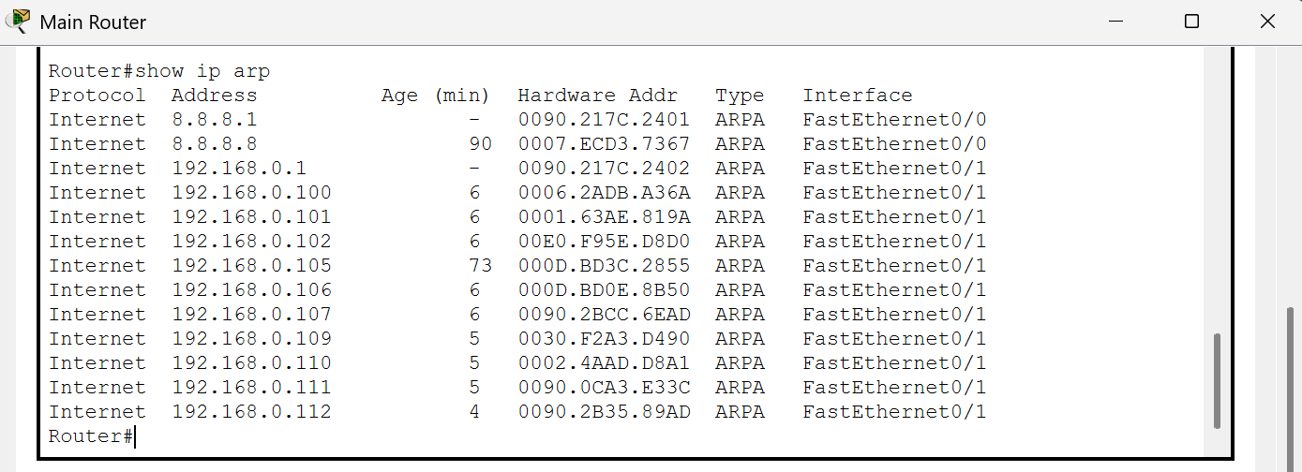Click the Packet Tracer icon in title bar
This screenshot has height=472, width=1302.
pyautogui.click(x=18, y=21)
